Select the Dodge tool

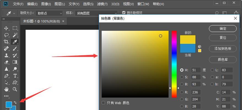(15, 69)
